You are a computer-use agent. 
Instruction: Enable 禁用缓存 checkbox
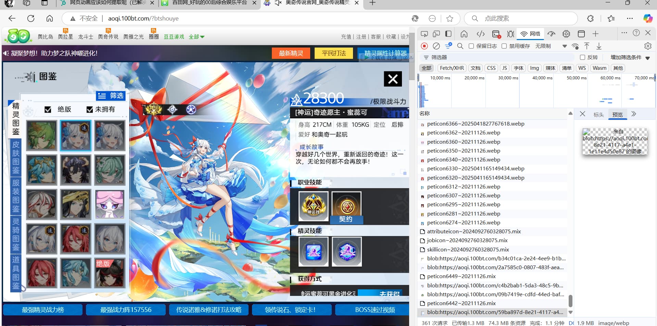click(504, 46)
